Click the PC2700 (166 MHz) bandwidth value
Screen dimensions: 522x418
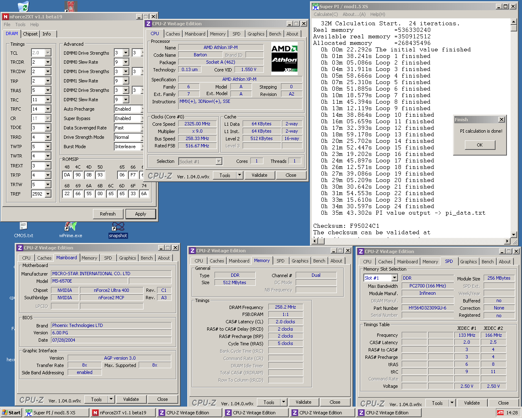427,286
